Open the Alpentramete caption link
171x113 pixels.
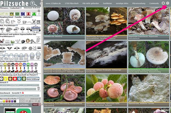click(x=149, y=105)
